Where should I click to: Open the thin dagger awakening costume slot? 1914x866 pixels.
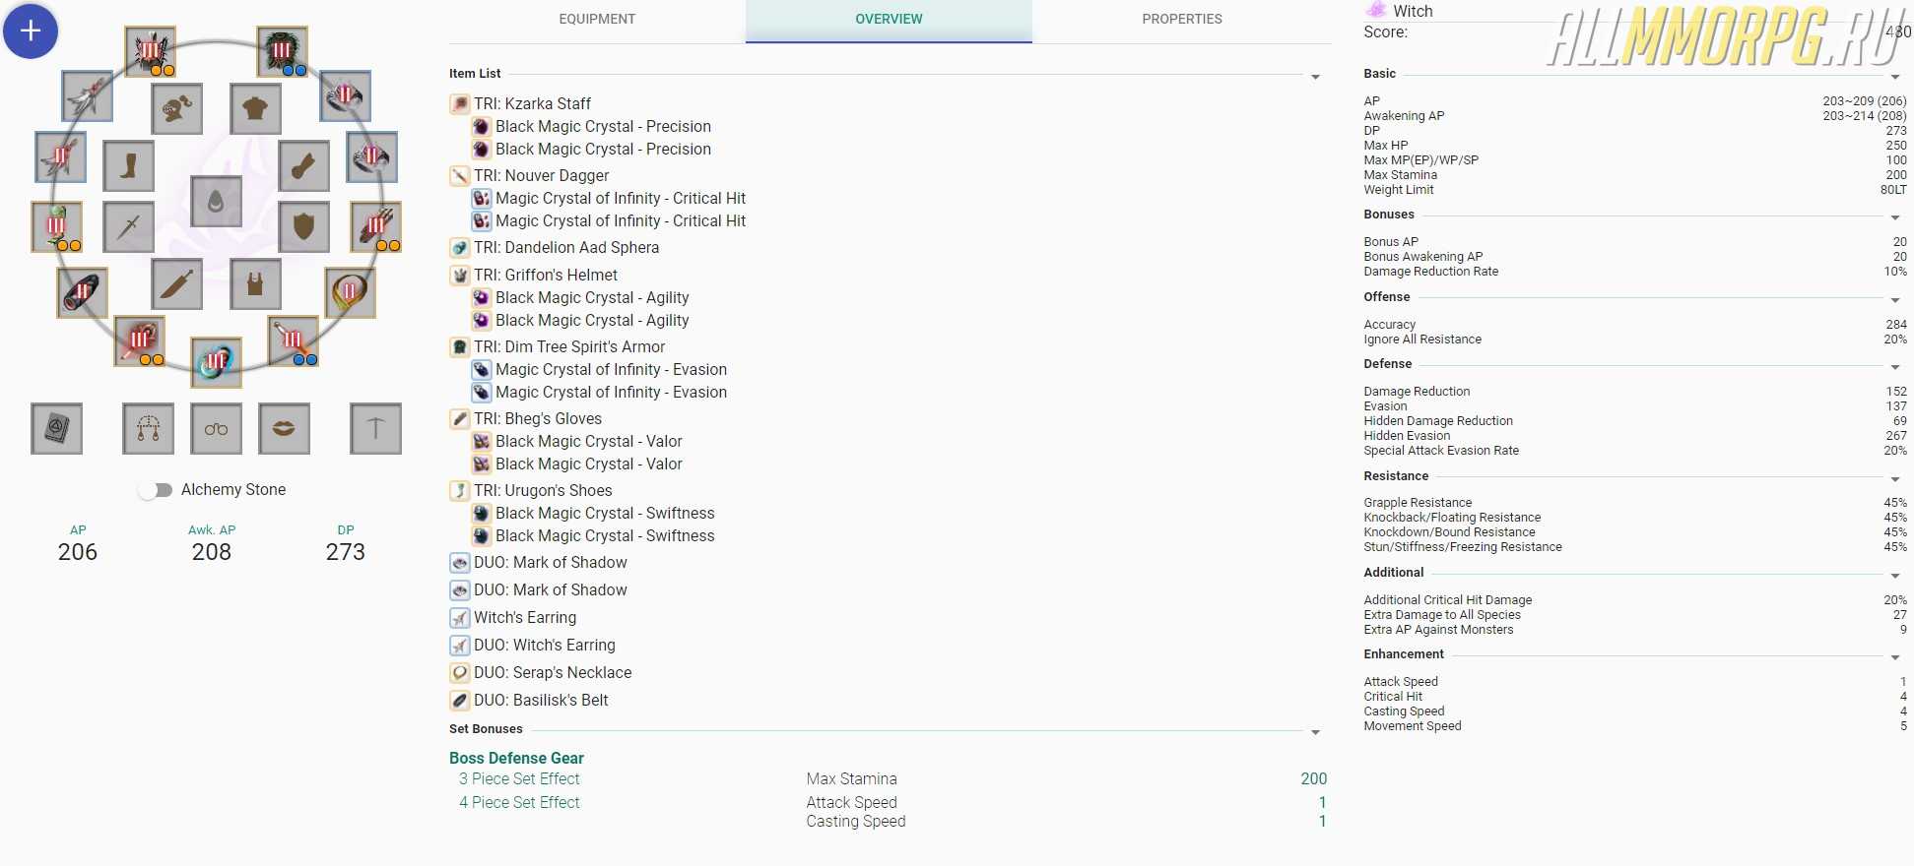(129, 226)
